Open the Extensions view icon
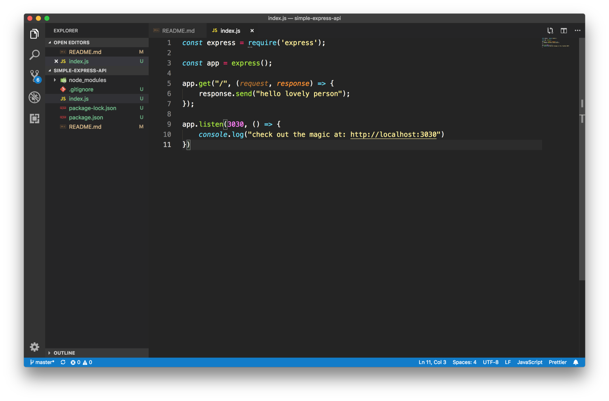Image resolution: width=609 pixels, height=401 pixels. (x=34, y=118)
